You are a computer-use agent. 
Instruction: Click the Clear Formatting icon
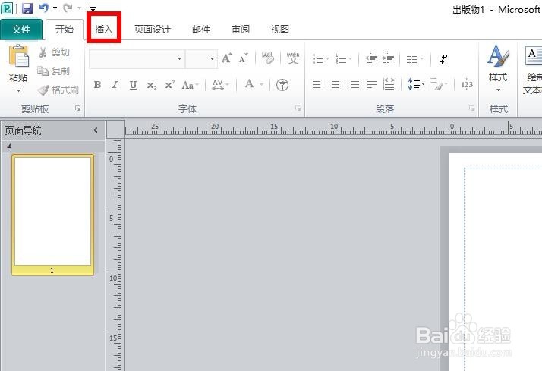267,58
